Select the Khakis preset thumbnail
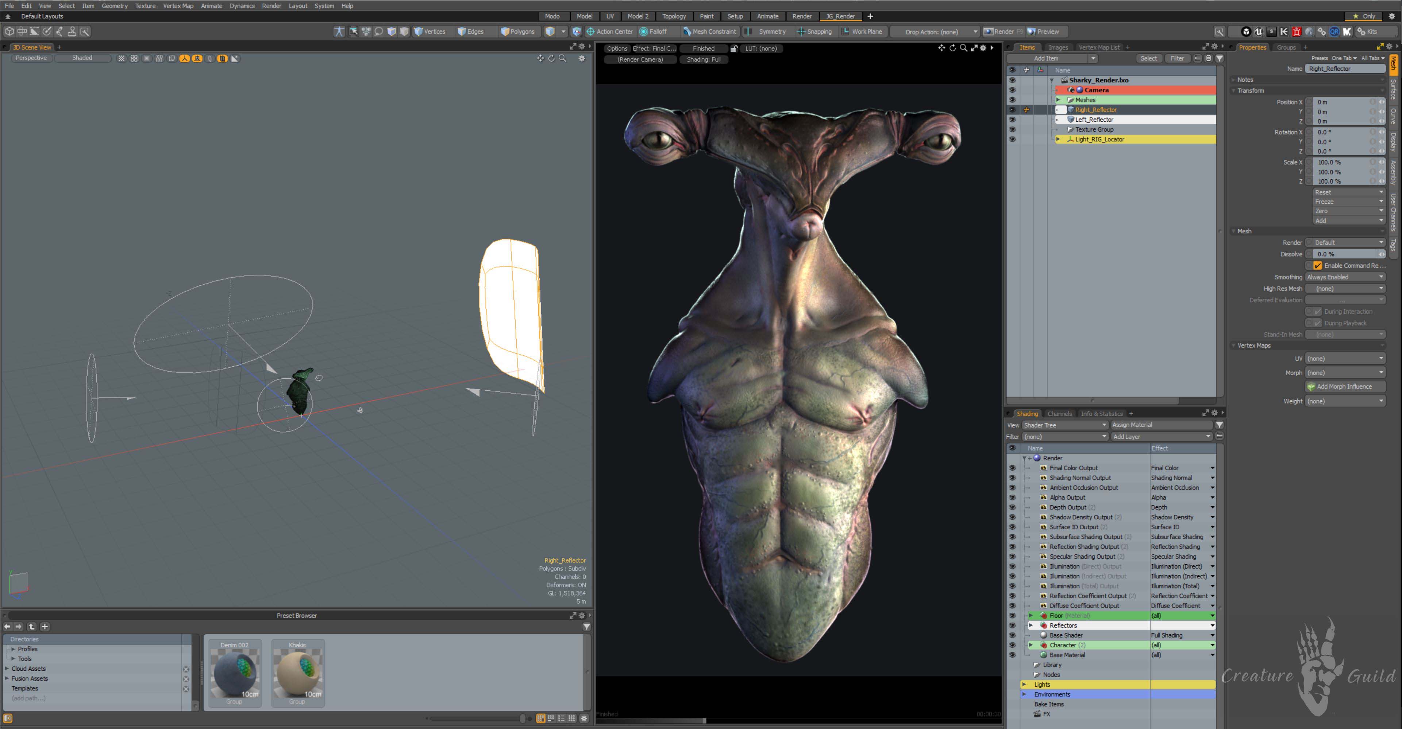Screen dimensions: 1402x729 point(298,673)
